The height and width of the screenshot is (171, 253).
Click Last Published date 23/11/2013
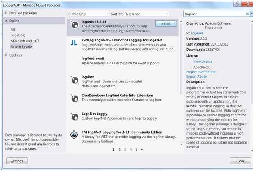[x=219, y=44]
